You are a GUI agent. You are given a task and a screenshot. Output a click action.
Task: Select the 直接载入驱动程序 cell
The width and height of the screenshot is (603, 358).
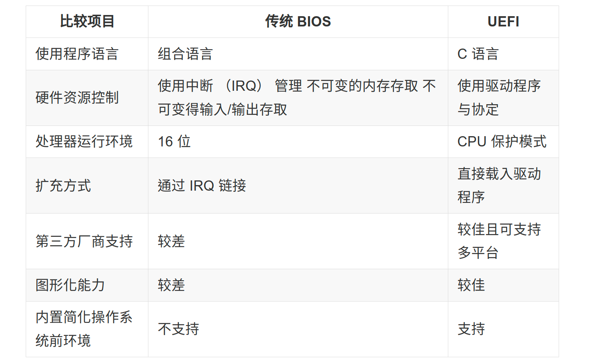(499, 186)
